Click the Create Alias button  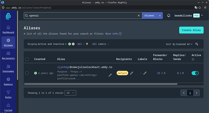(191, 30)
